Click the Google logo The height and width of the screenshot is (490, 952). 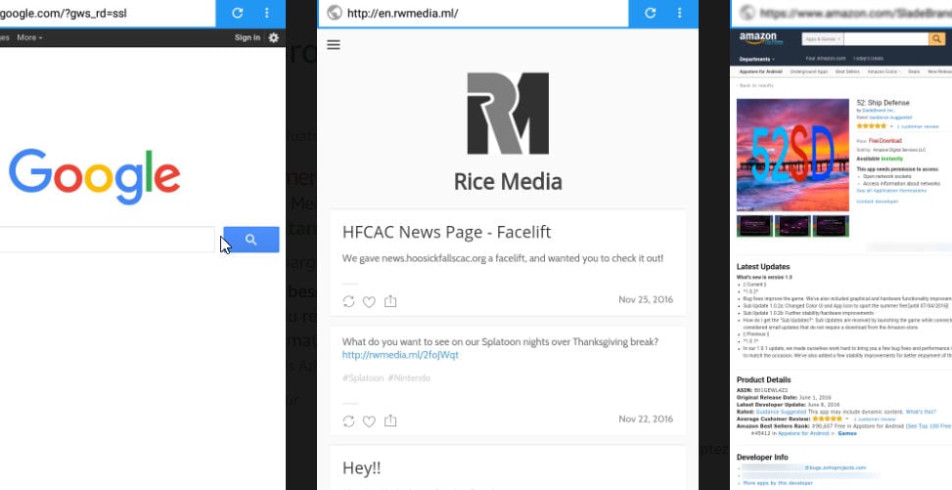[x=95, y=176]
